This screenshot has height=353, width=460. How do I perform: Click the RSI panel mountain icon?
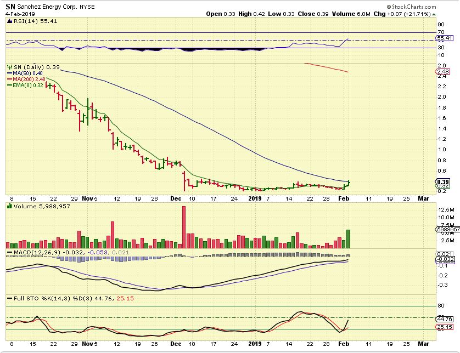10,21
